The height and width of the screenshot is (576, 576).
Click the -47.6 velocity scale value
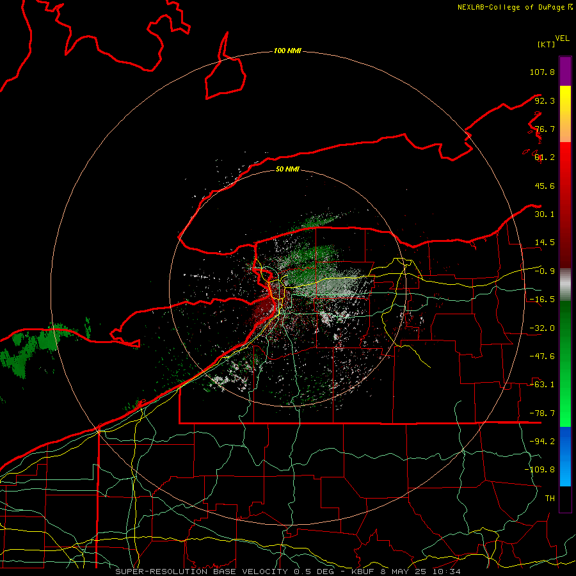click(x=542, y=356)
